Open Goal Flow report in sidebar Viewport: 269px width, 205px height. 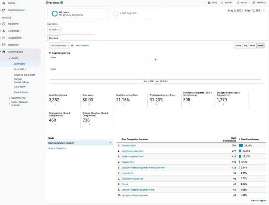(x=20, y=87)
